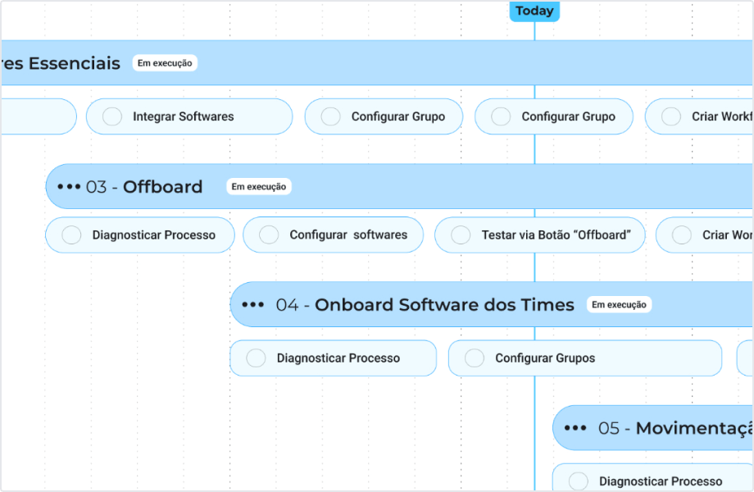Open Diagnosticar Processo card under Onboard Software
The width and height of the screenshot is (754, 492).
click(x=338, y=358)
